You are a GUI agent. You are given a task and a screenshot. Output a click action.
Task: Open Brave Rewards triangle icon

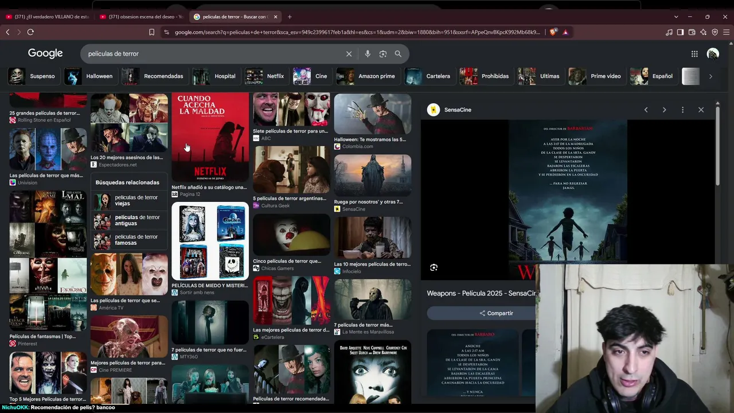pos(565,32)
